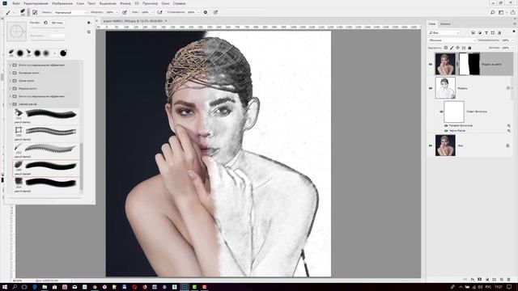Click the layer mask link chain icon

[457, 64]
